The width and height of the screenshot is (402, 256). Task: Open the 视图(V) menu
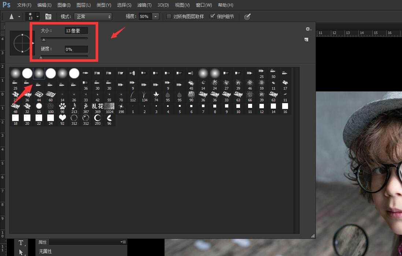pyautogui.click(x=182, y=5)
